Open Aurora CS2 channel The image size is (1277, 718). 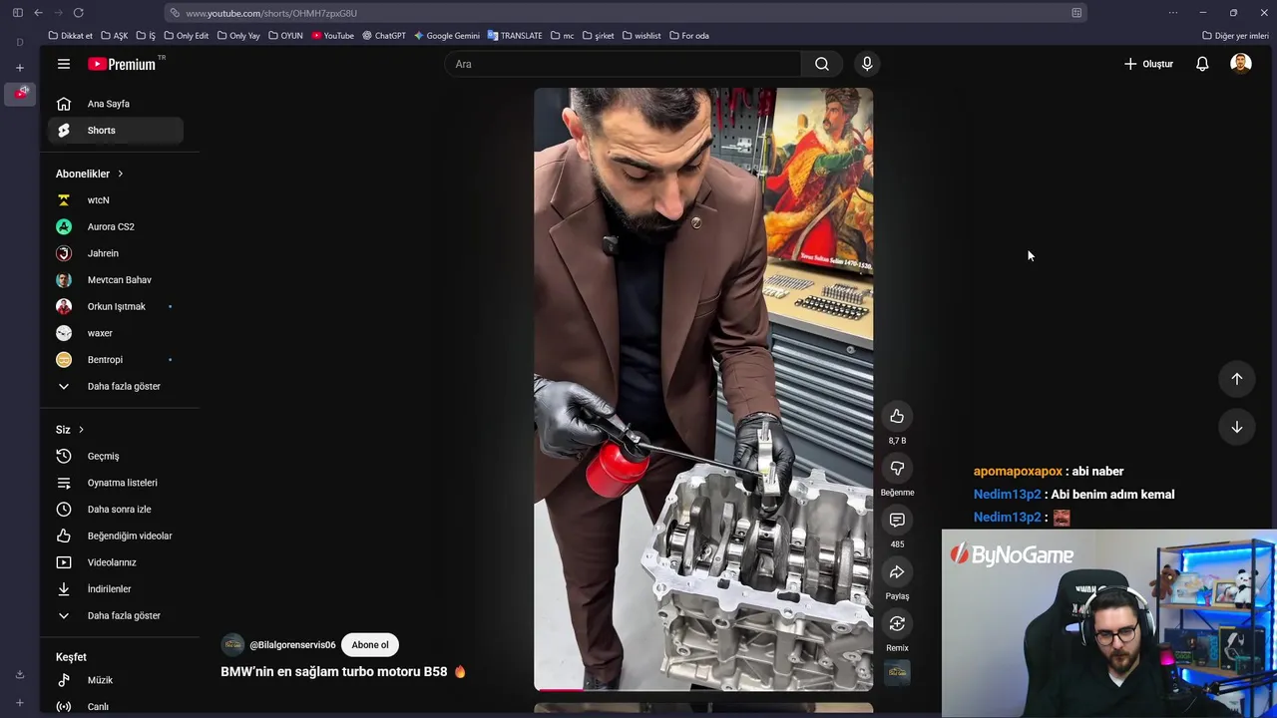click(x=115, y=226)
